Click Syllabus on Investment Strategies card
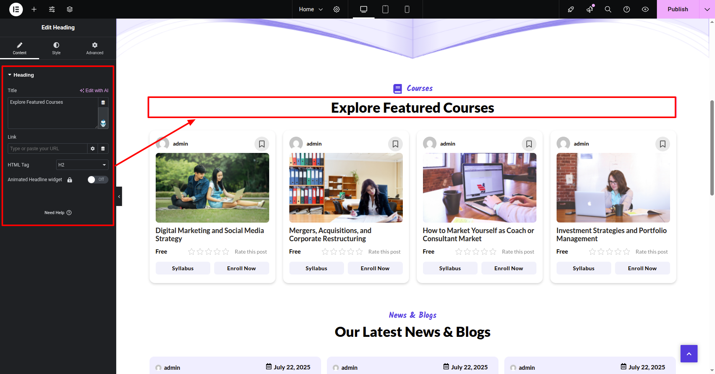Image resolution: width=715 pixels, height=374 pixels. pyautogui.click(x=584, y=268)
